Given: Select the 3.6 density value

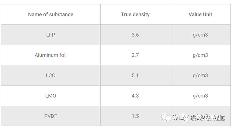Looking at the screenshot, I should coord(135,35).
